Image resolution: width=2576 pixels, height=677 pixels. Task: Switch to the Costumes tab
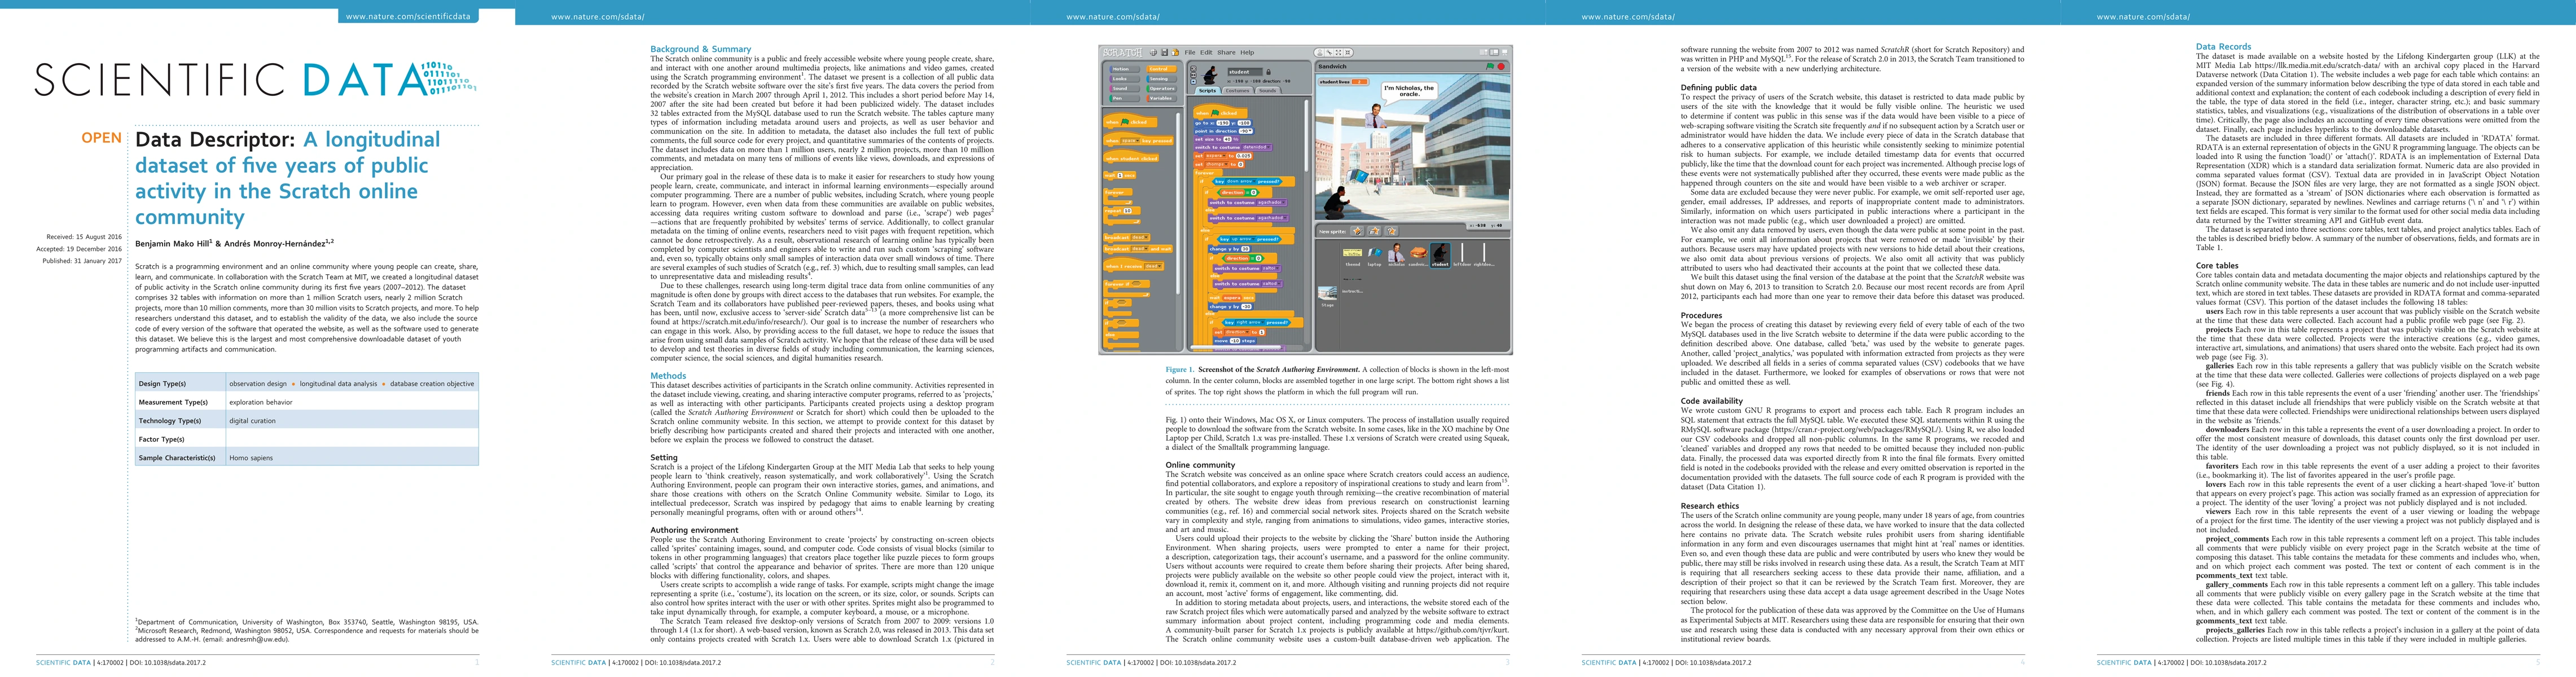[1238, 91]
